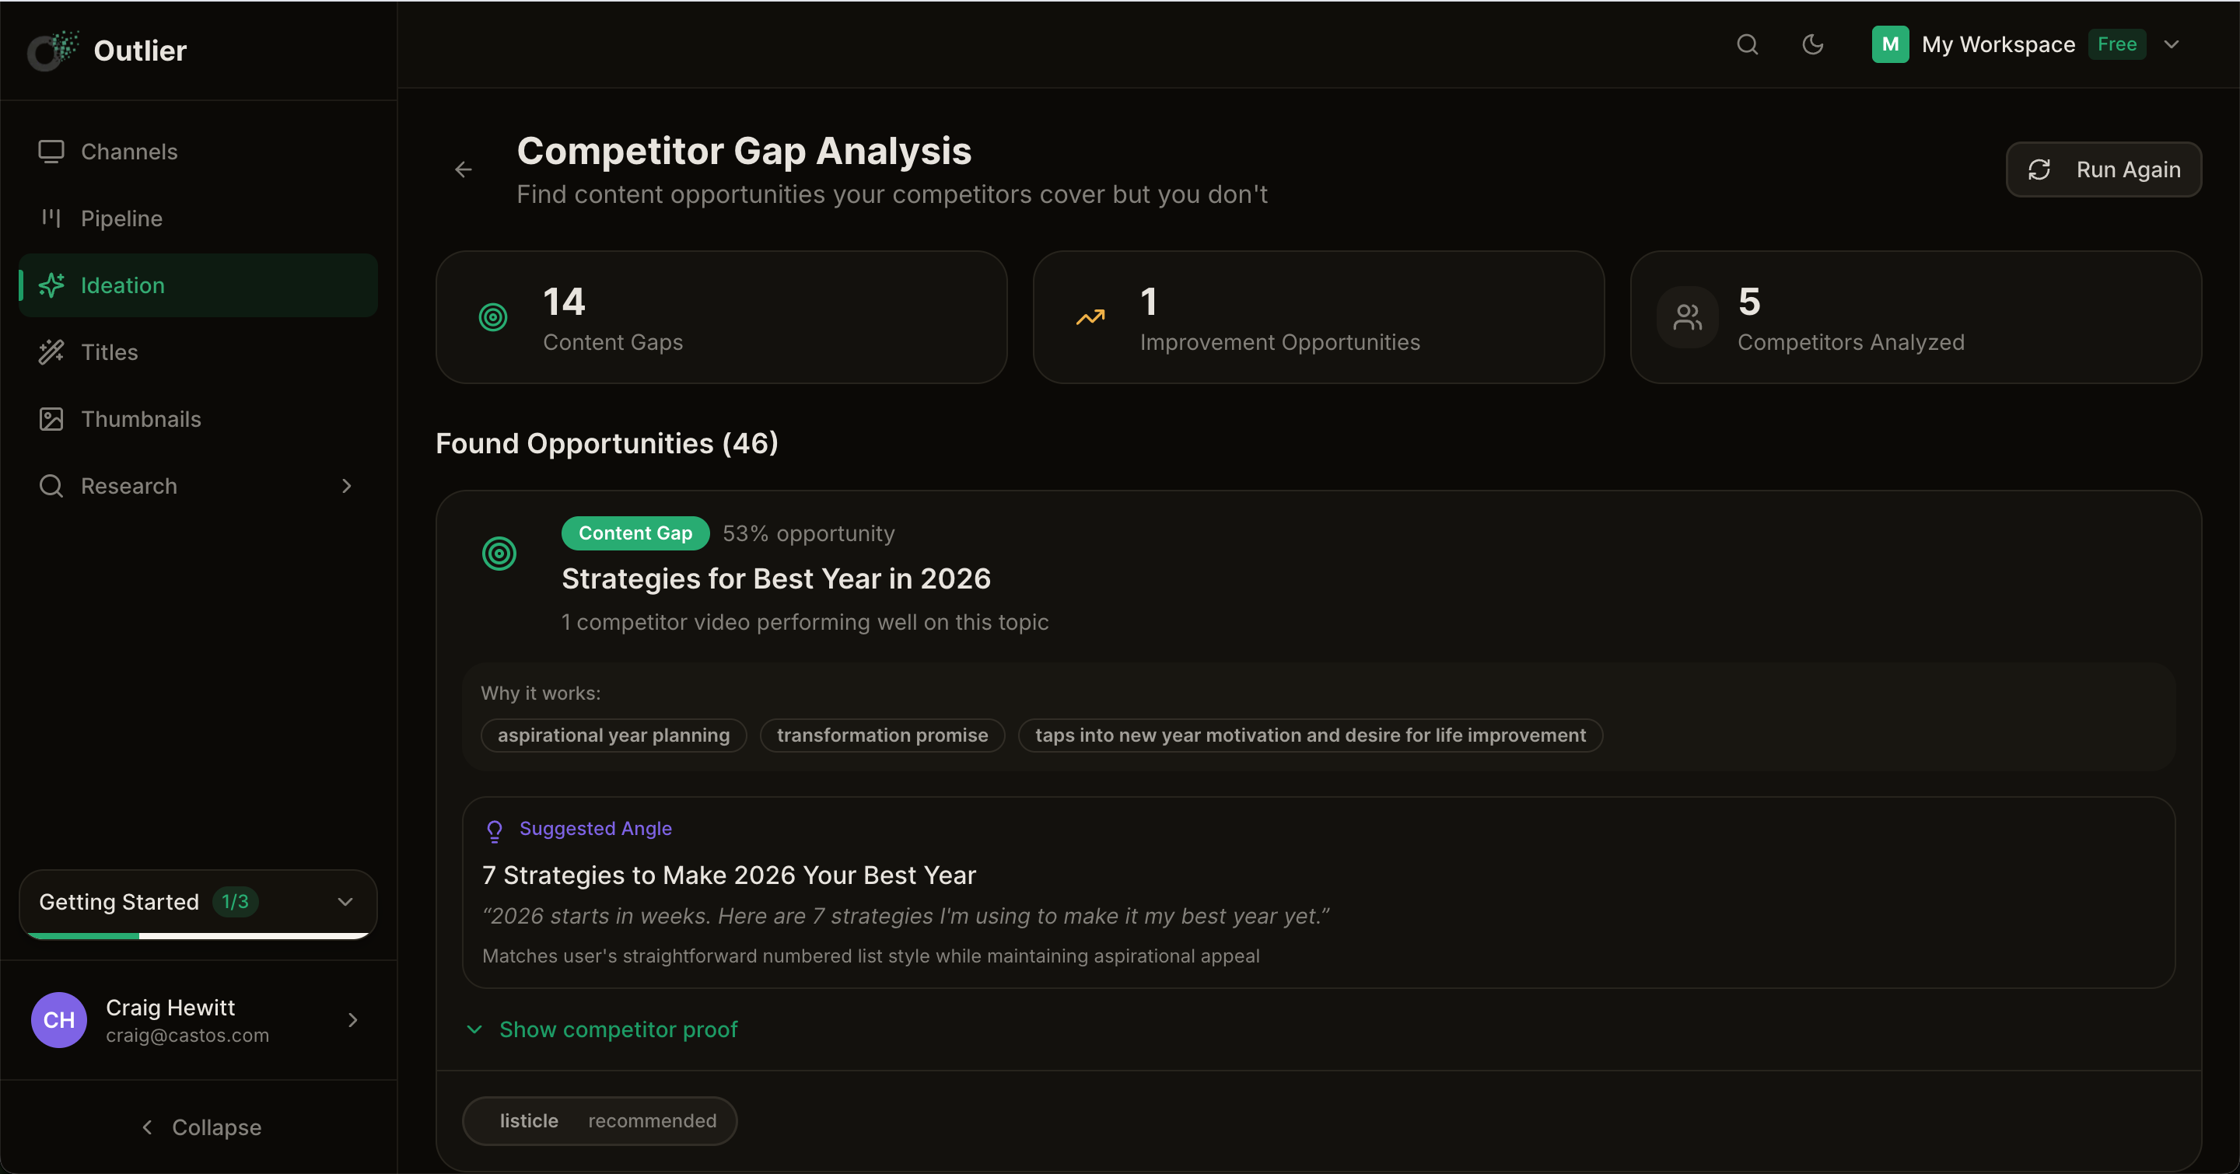This screenshot has width=2240, height=1174.
Task: Toggle the Content Gap badge filter
Action: (x=635, y=533)
